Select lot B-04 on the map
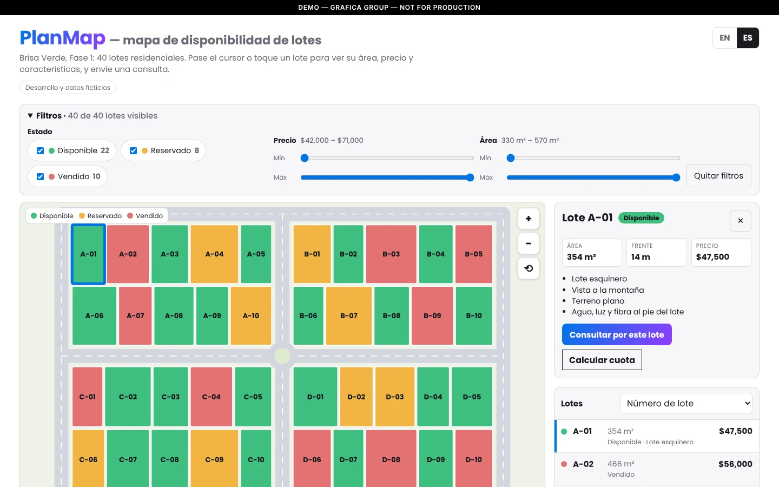Screen dimensions: 779x487 (436, 254)
